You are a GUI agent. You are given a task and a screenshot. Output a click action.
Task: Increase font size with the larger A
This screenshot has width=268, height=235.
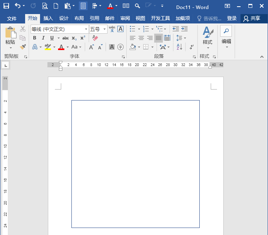pos(91,47)
